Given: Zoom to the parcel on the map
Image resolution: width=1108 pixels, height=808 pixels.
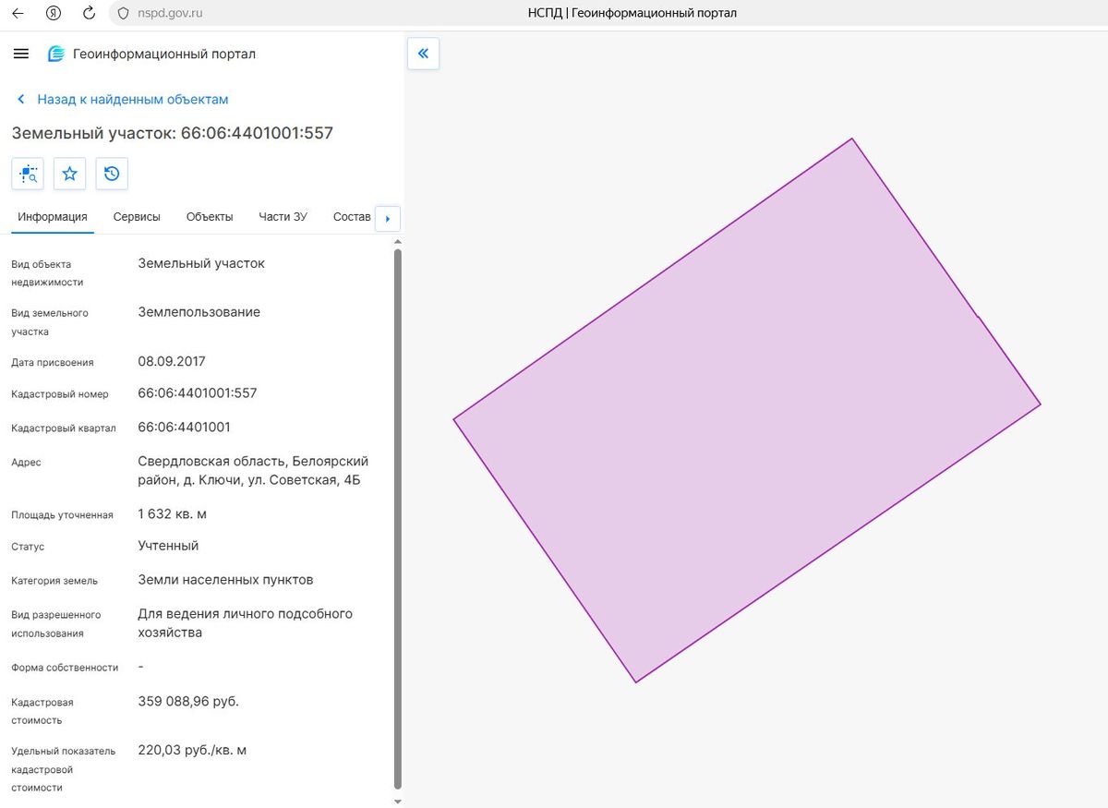Looking at the screenshot, I should 28,174.
